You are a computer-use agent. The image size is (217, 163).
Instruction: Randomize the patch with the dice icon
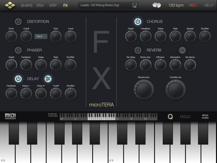[156, 5]
